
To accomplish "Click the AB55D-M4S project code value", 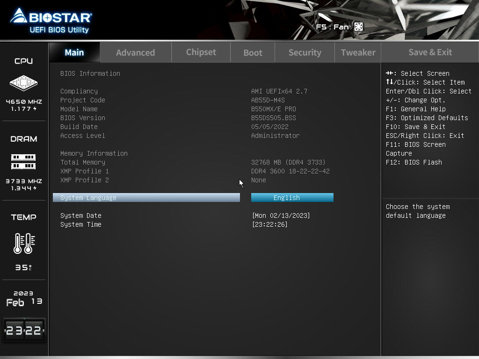I will 268,100.
